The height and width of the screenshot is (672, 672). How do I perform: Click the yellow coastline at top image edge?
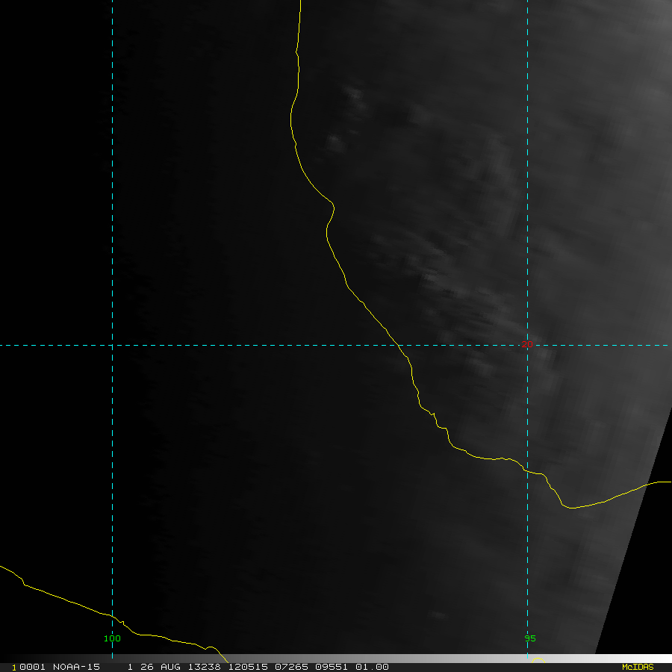pos(299,2)
